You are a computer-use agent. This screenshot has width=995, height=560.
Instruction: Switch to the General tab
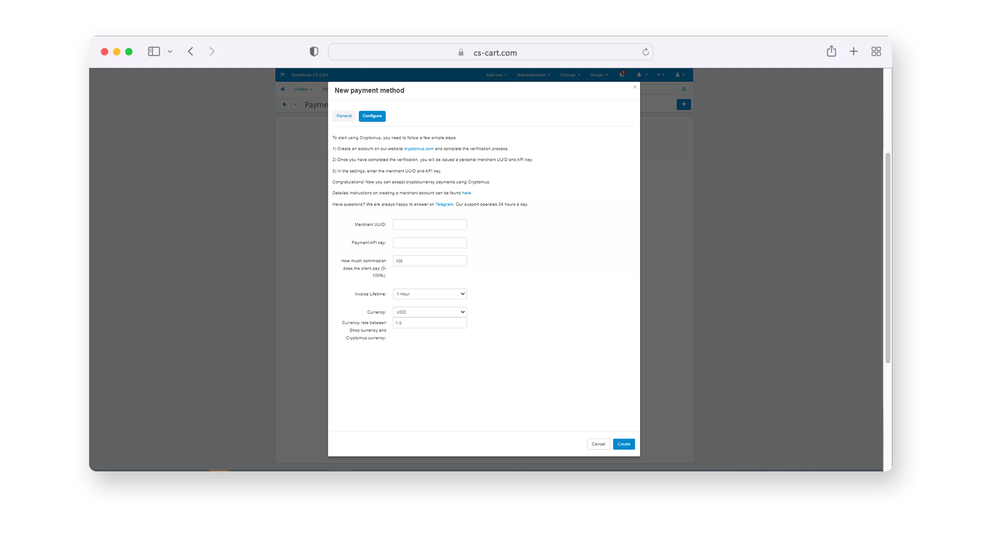(344, 116)
